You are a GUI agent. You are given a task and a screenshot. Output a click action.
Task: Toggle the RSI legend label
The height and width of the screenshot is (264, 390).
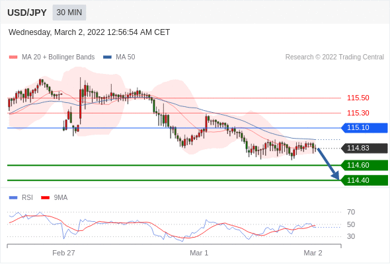coord(27,198)
